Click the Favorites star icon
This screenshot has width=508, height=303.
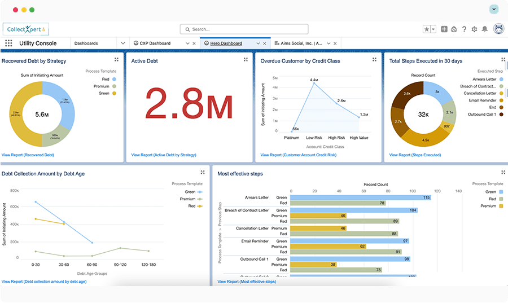[x=427, y=29]
